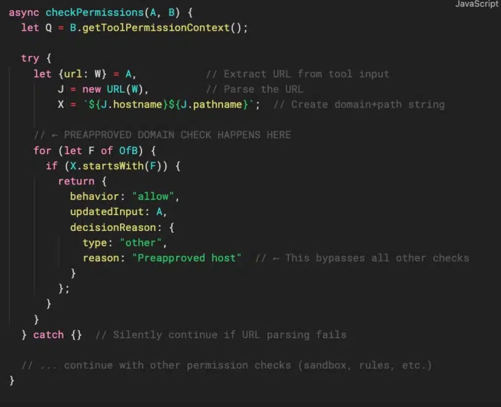Viewport: 501px width, 407px height.
Task: Click the type property key
Action: (94, 243)
